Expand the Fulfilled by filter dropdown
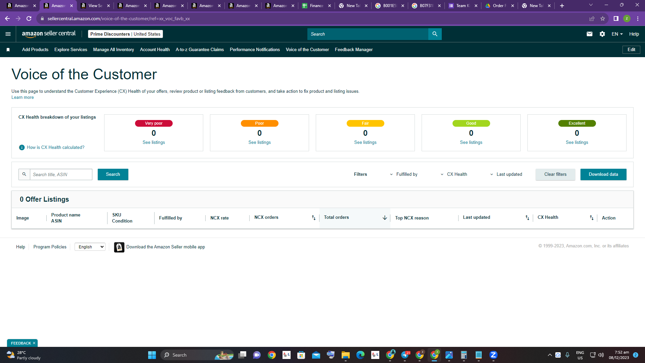The image size is (645, 363). point(403,174)
